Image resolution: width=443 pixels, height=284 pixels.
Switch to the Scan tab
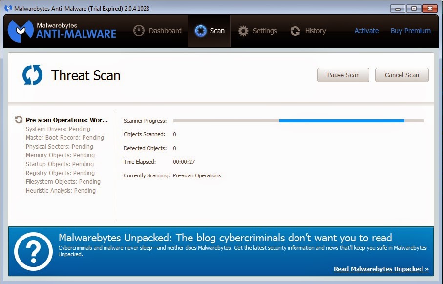pos(210,31)
